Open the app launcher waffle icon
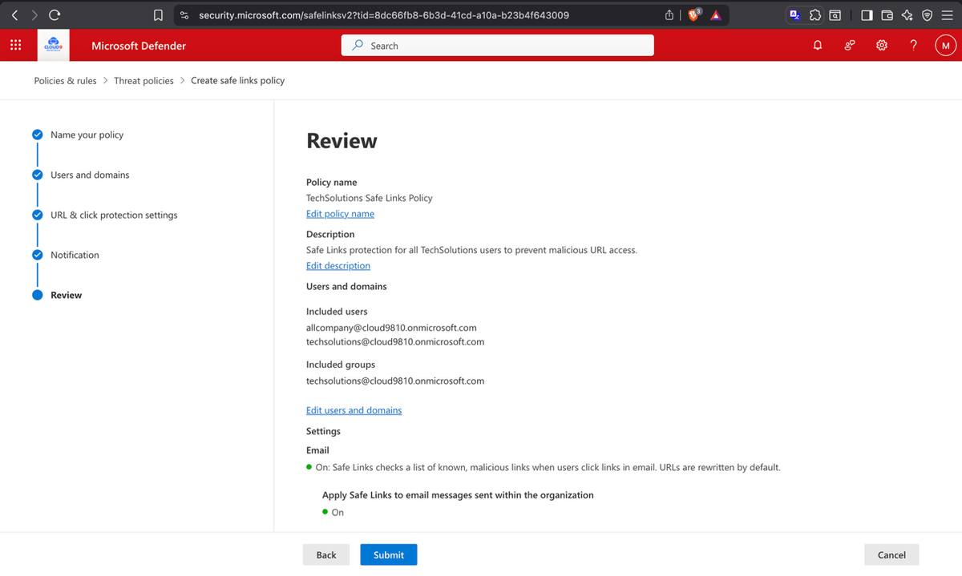The width and height of the screenshot is (962, 576). click(x=15, y=46)
